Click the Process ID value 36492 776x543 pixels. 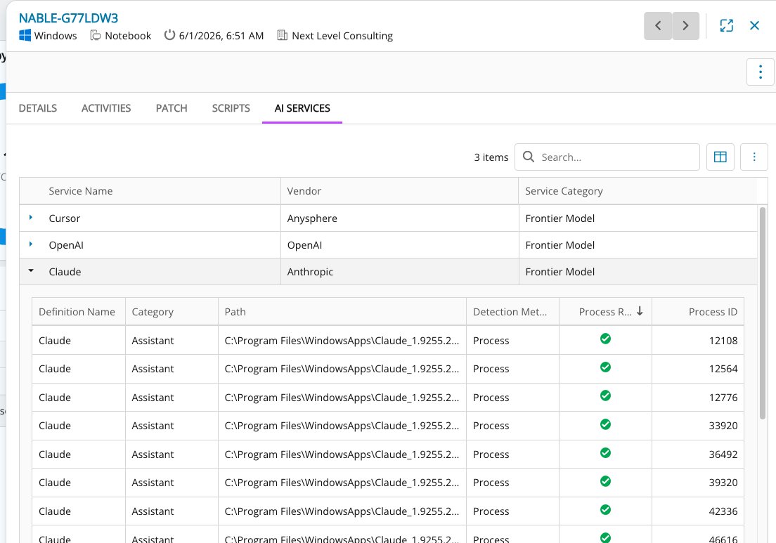click(723, 454)
